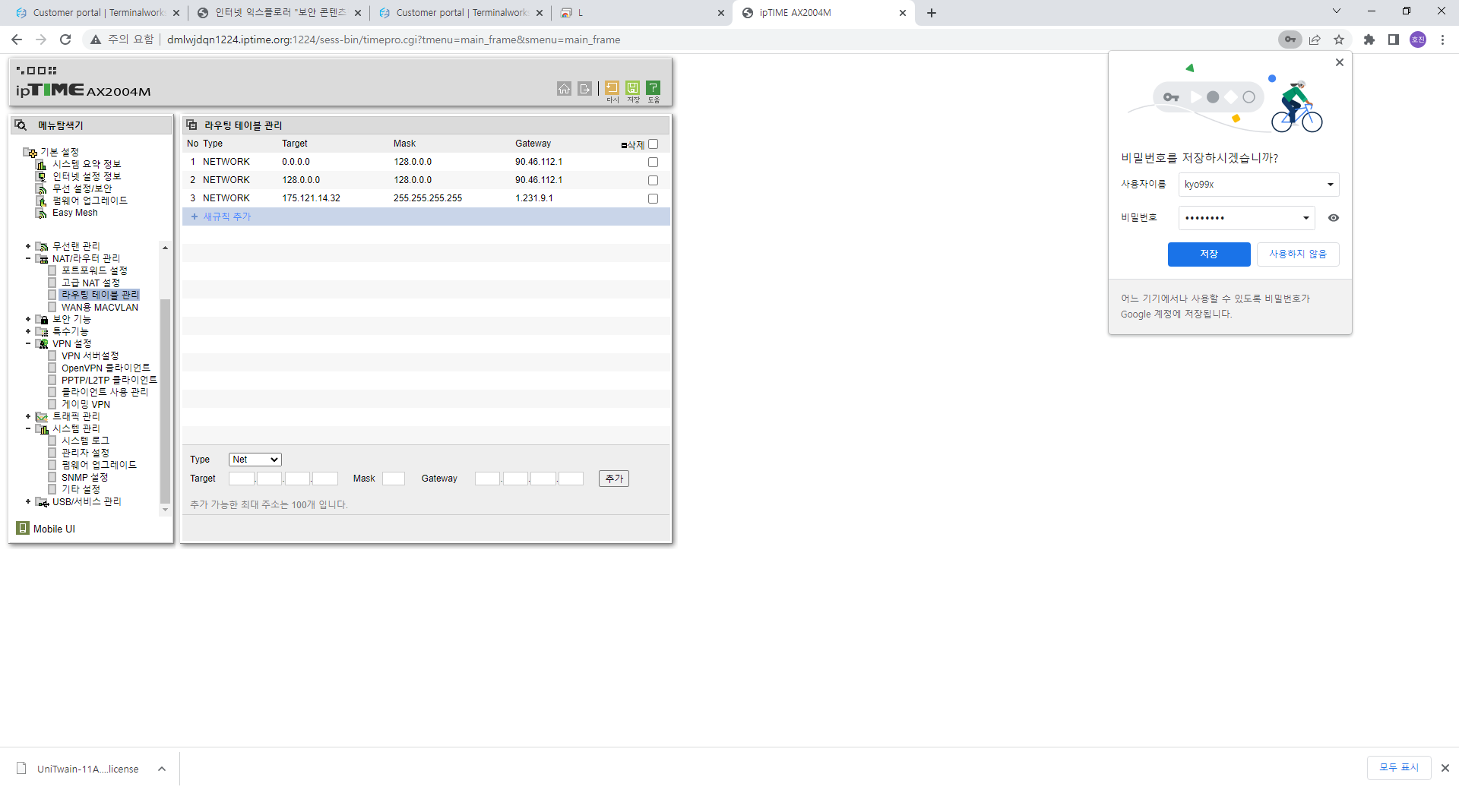The width and height of the screenshot is (1459, 790).
Task: Click the Mask input field
Action: pos(394,479)
